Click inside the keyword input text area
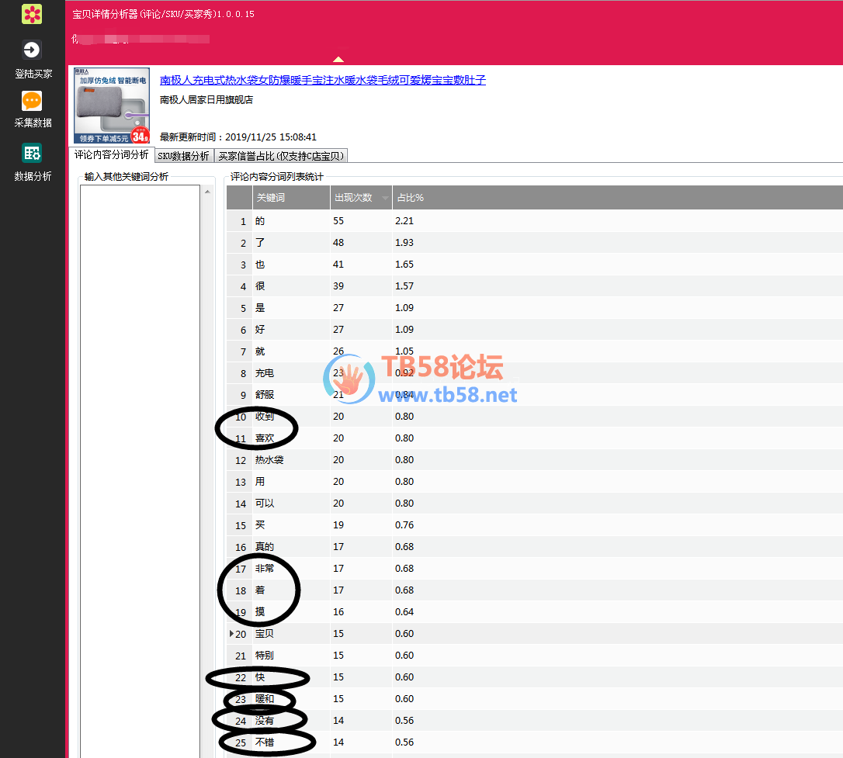 (x=140, y=466)
